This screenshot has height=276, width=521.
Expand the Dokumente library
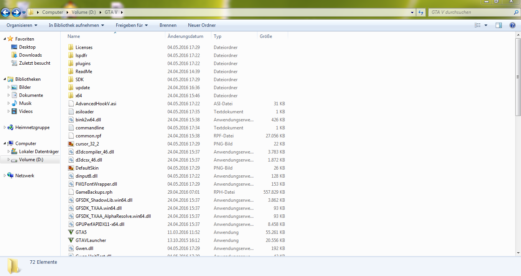pyautogui.click(x=9, y=95)
